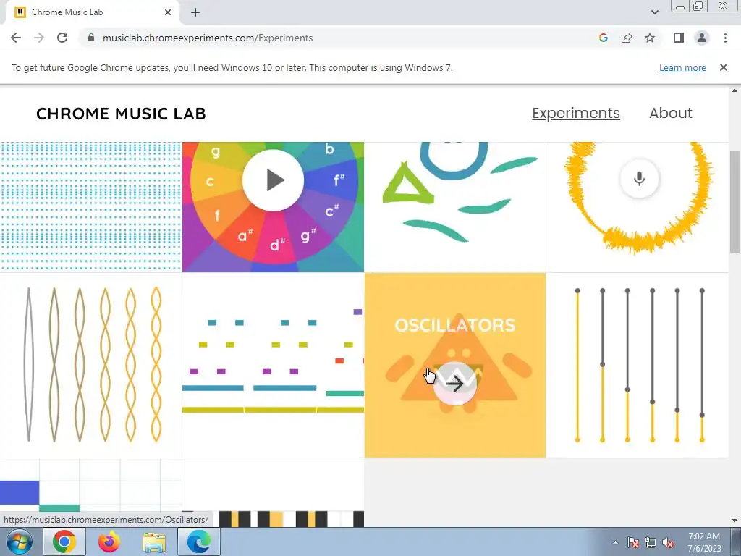Click the page vertical scrollbar thumb
The height and width of the screenshot is (556, 741).
pos(734,201)
